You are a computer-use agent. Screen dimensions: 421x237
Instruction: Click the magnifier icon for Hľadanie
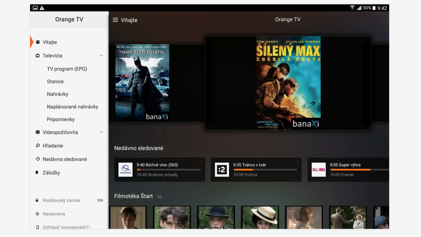[x=37, y=146]
